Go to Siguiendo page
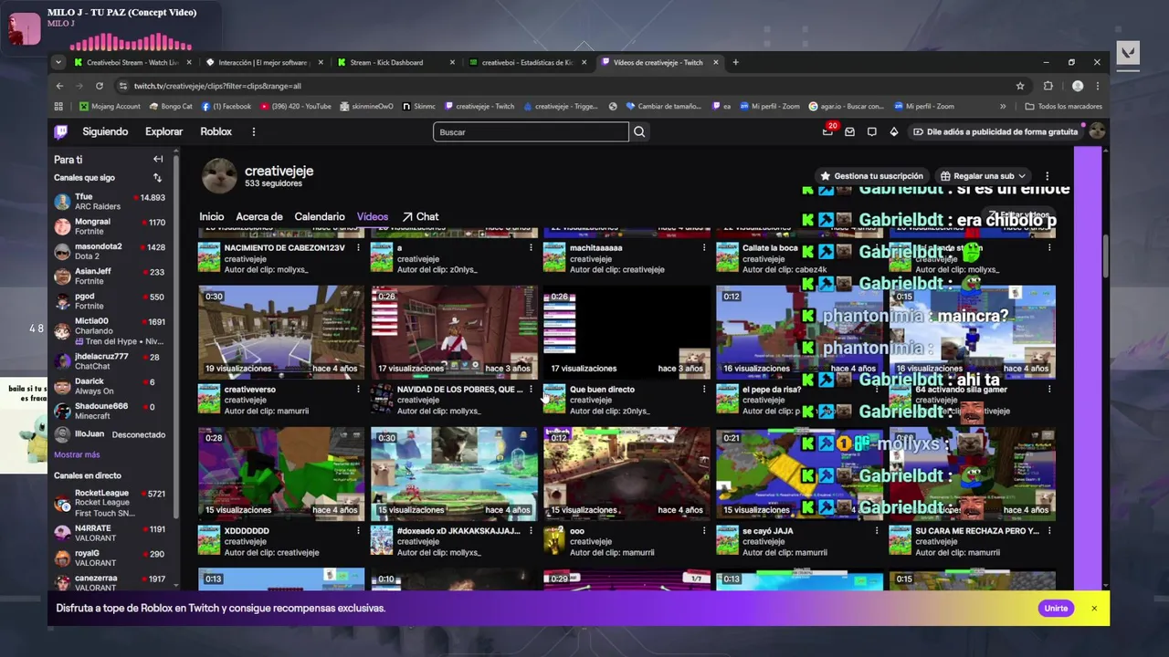The width and height of the screenshot is (1169, 657). coord(105,131)
